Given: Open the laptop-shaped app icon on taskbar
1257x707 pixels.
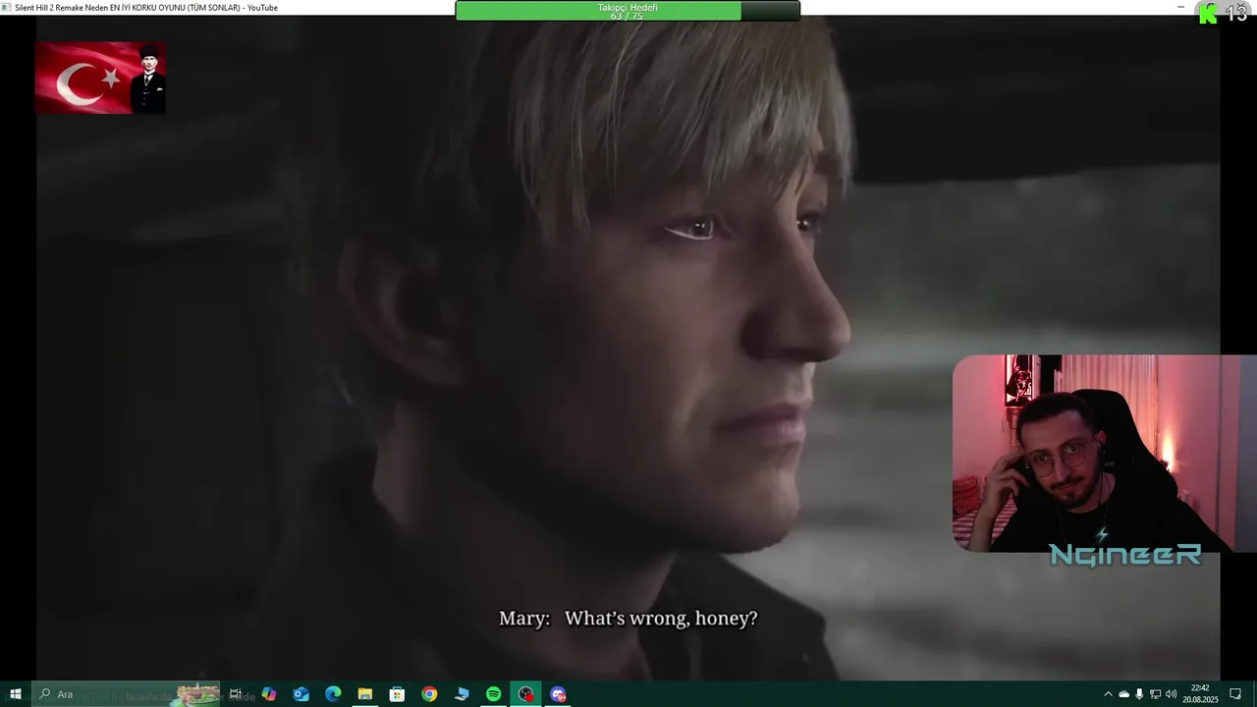Looking at the screenshot, I should tap(462, 694).
